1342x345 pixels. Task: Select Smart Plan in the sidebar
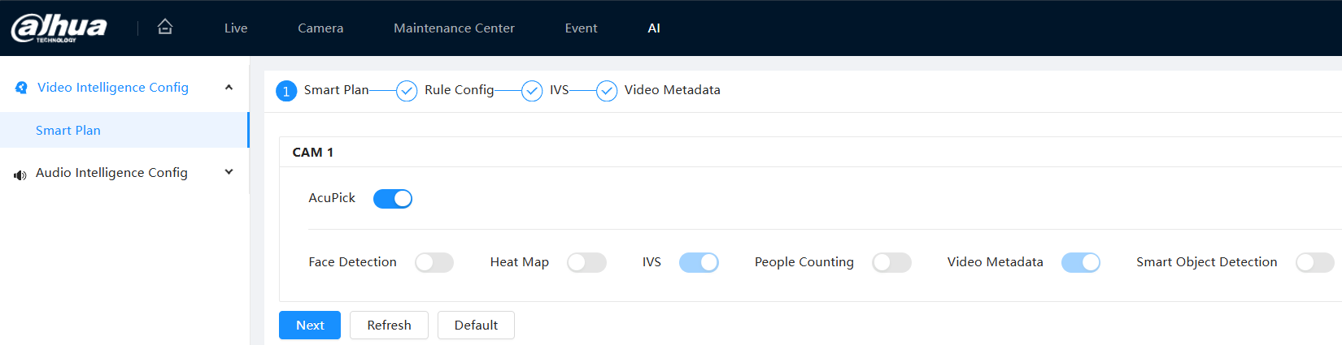point(68,131)
